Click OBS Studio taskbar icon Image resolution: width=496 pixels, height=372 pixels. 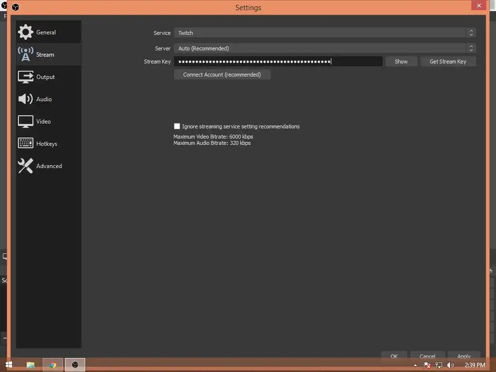75,365
